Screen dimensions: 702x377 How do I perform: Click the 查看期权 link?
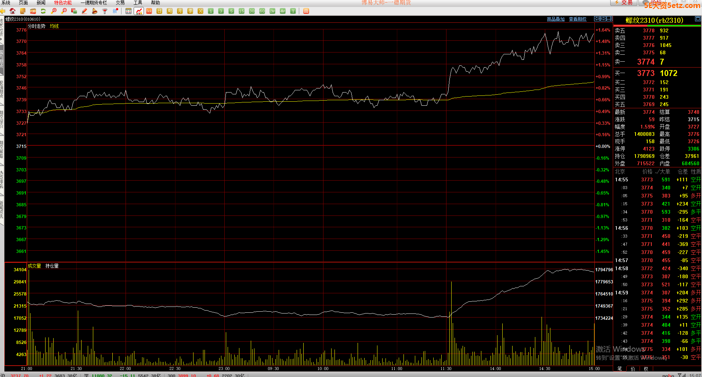tap(578, 19)
